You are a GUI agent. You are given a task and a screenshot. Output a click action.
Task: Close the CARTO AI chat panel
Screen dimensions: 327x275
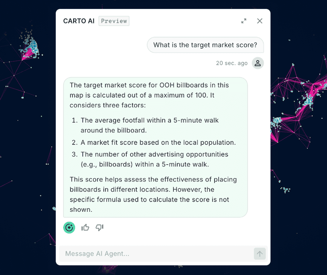pos(259,21)
